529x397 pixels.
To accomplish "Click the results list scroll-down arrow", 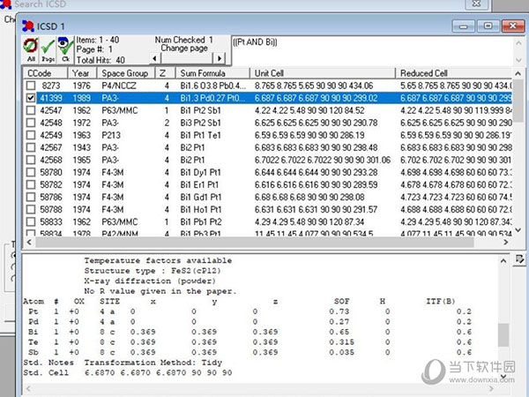I will click(518, 230).
